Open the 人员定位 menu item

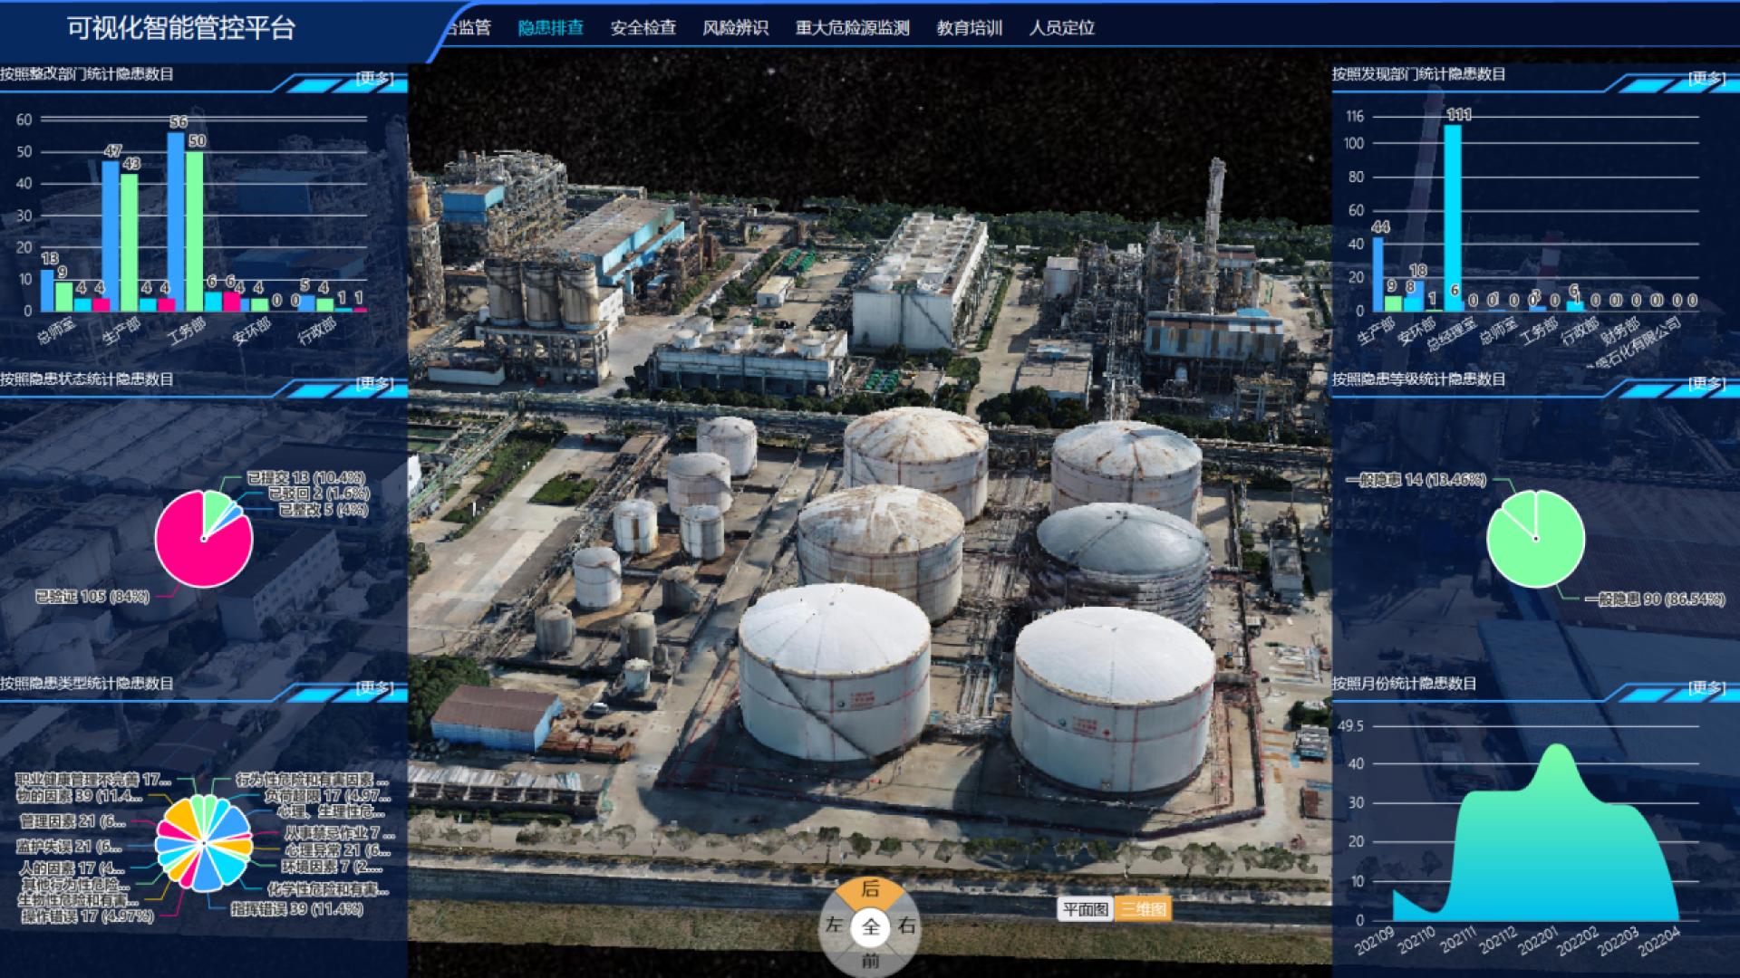(1061, 28)
